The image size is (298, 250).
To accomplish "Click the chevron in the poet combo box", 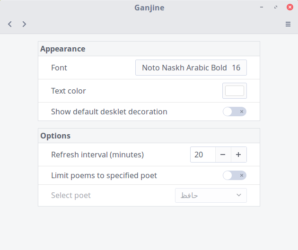I will (x=238, y=195).
